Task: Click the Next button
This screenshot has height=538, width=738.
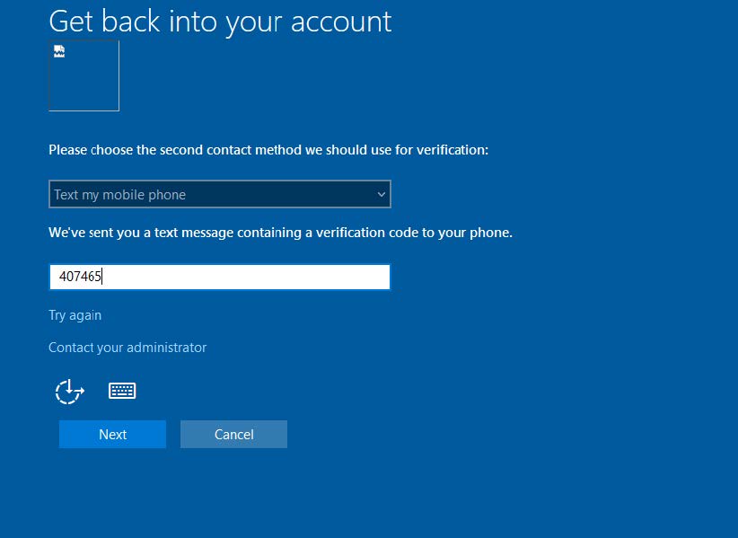Action: coord(112,434)
